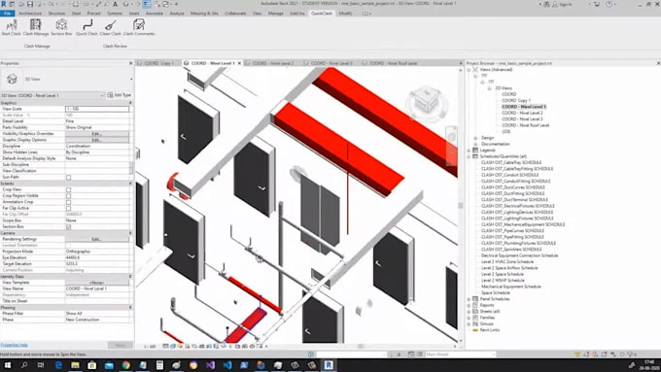661x372 pixels.
Task: Expand the Design node in Project Browser
Action: pos(475,138)
